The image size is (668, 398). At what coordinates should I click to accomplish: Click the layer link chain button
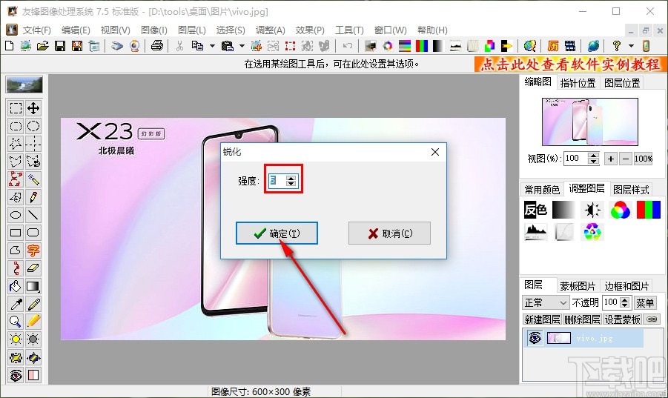point(652,319)
